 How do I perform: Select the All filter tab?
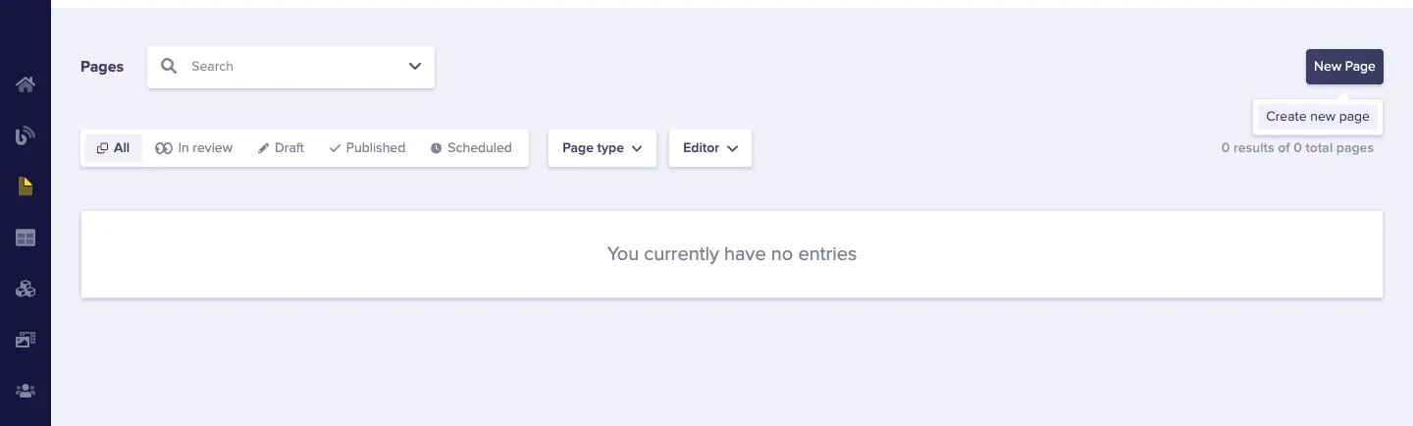tap(114, 148)
